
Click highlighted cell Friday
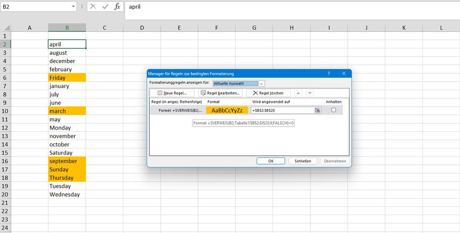67,78
